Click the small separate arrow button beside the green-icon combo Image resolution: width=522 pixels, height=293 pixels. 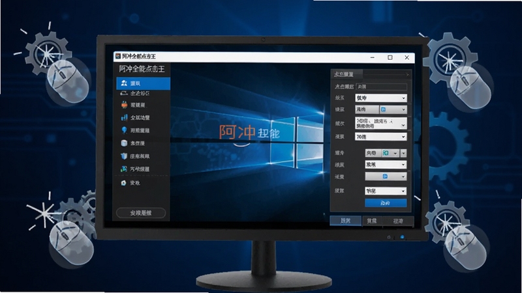click(x=403, y=153)
